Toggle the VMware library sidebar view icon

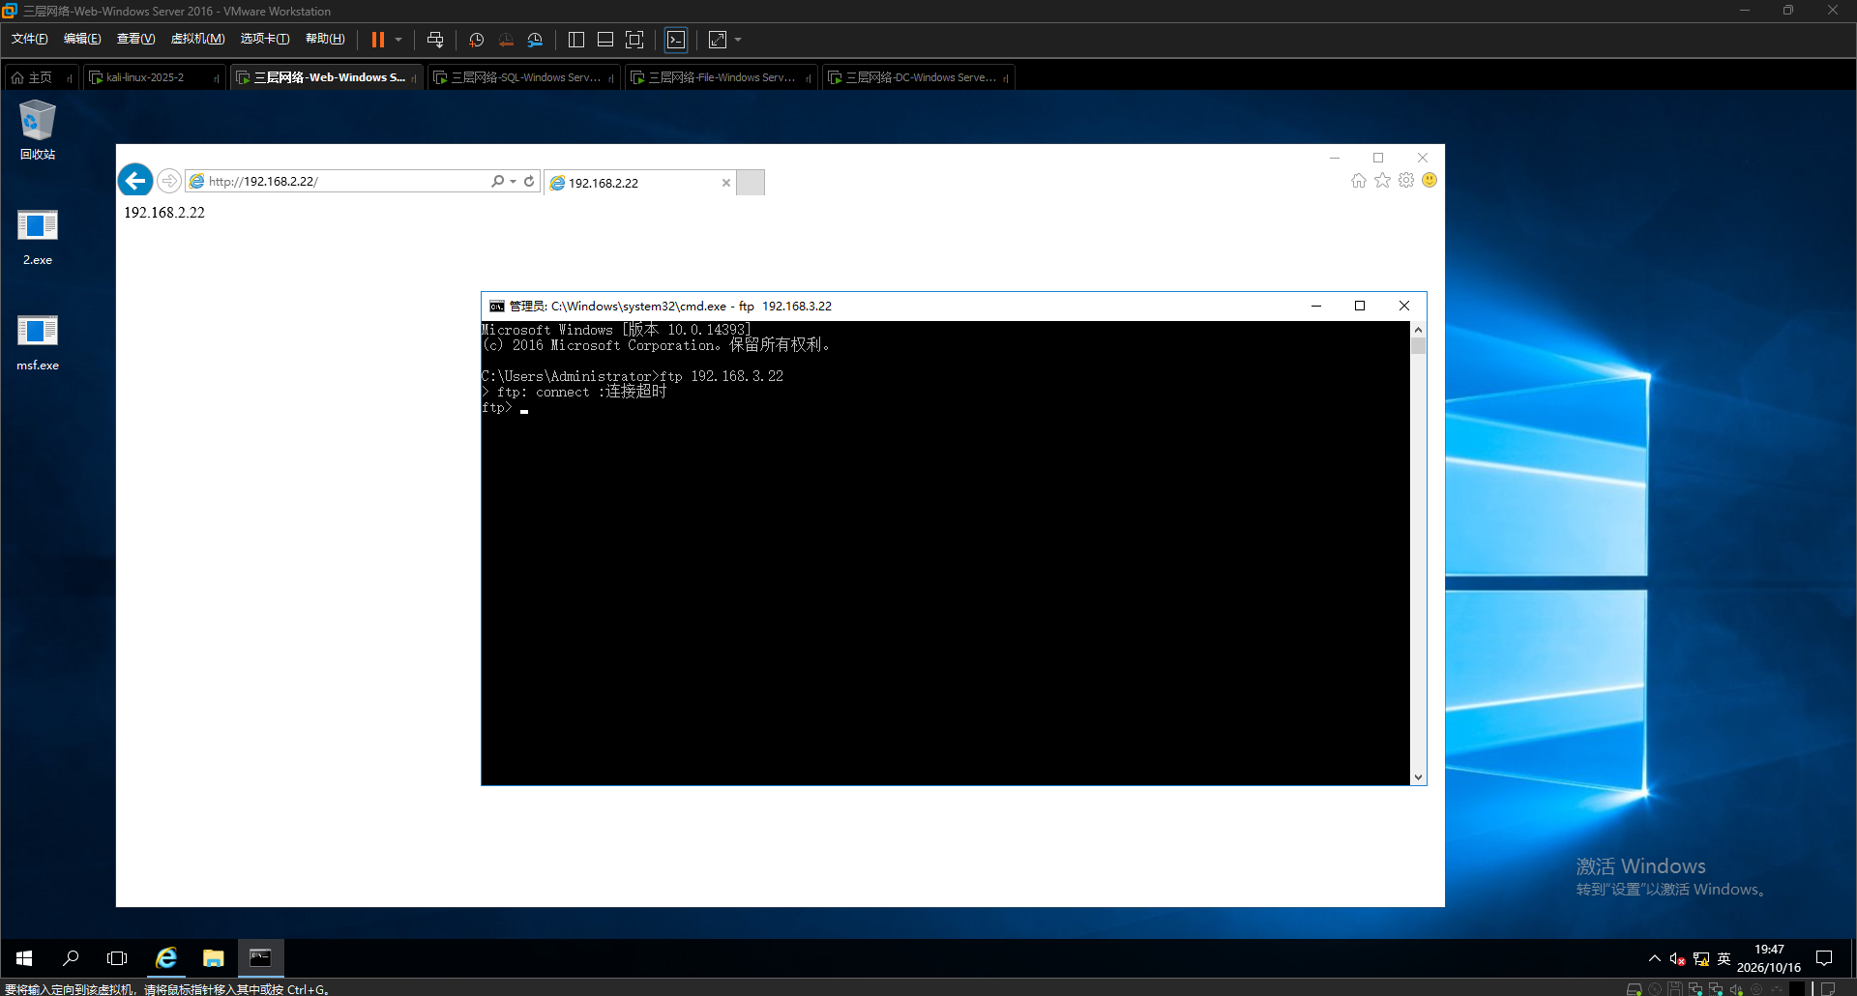576,40
